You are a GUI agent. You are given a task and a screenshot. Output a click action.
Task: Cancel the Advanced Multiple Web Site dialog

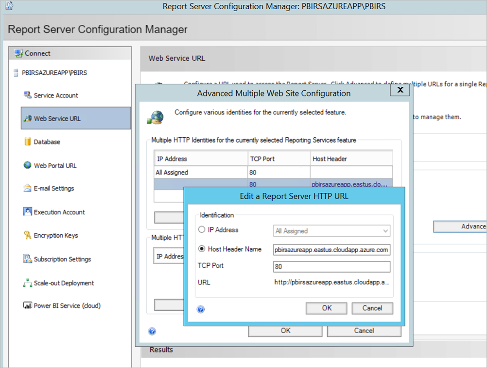point(364,331)
